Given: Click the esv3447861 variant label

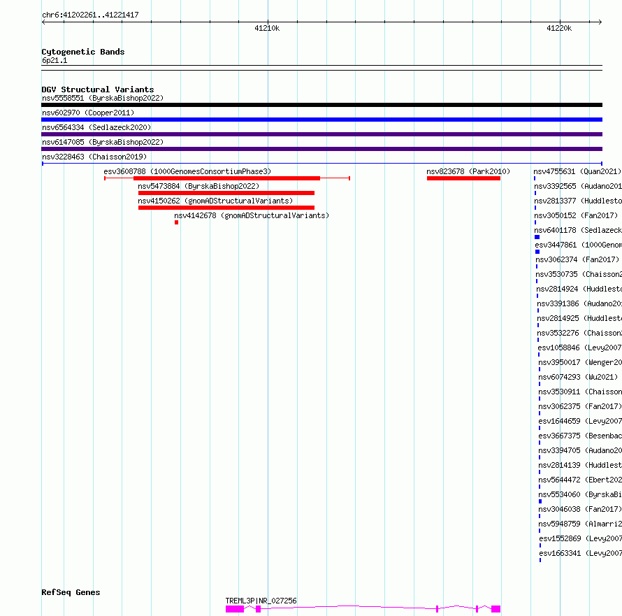Looking at the screenshot, I should [579, 245].
